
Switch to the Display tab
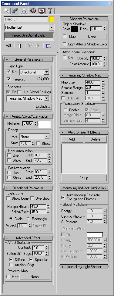(x=41, y=11)
